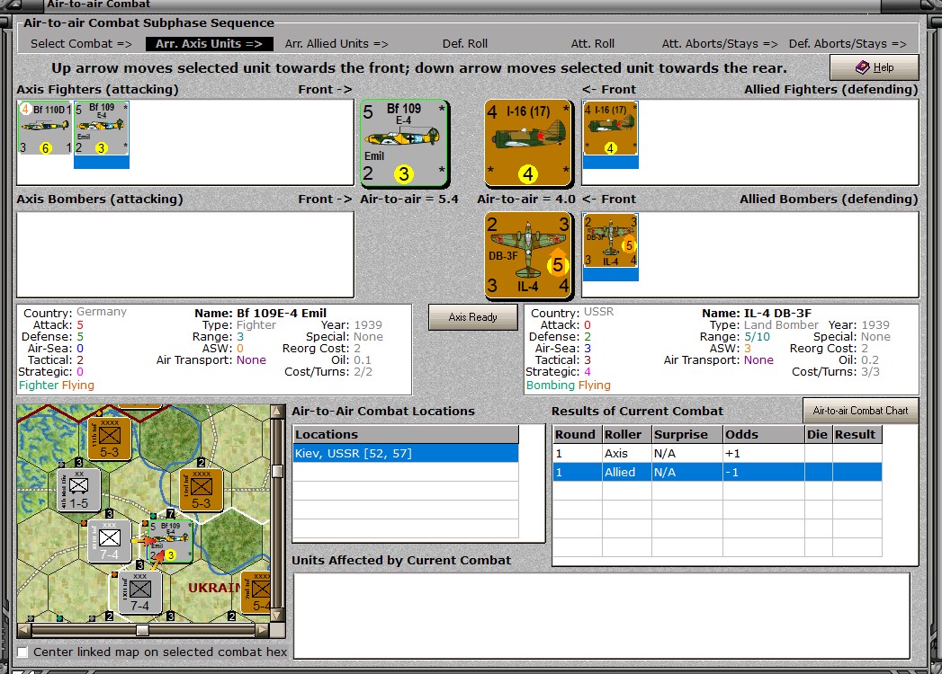Click the lower 7-4 corps unit on map

click(140, 592)
